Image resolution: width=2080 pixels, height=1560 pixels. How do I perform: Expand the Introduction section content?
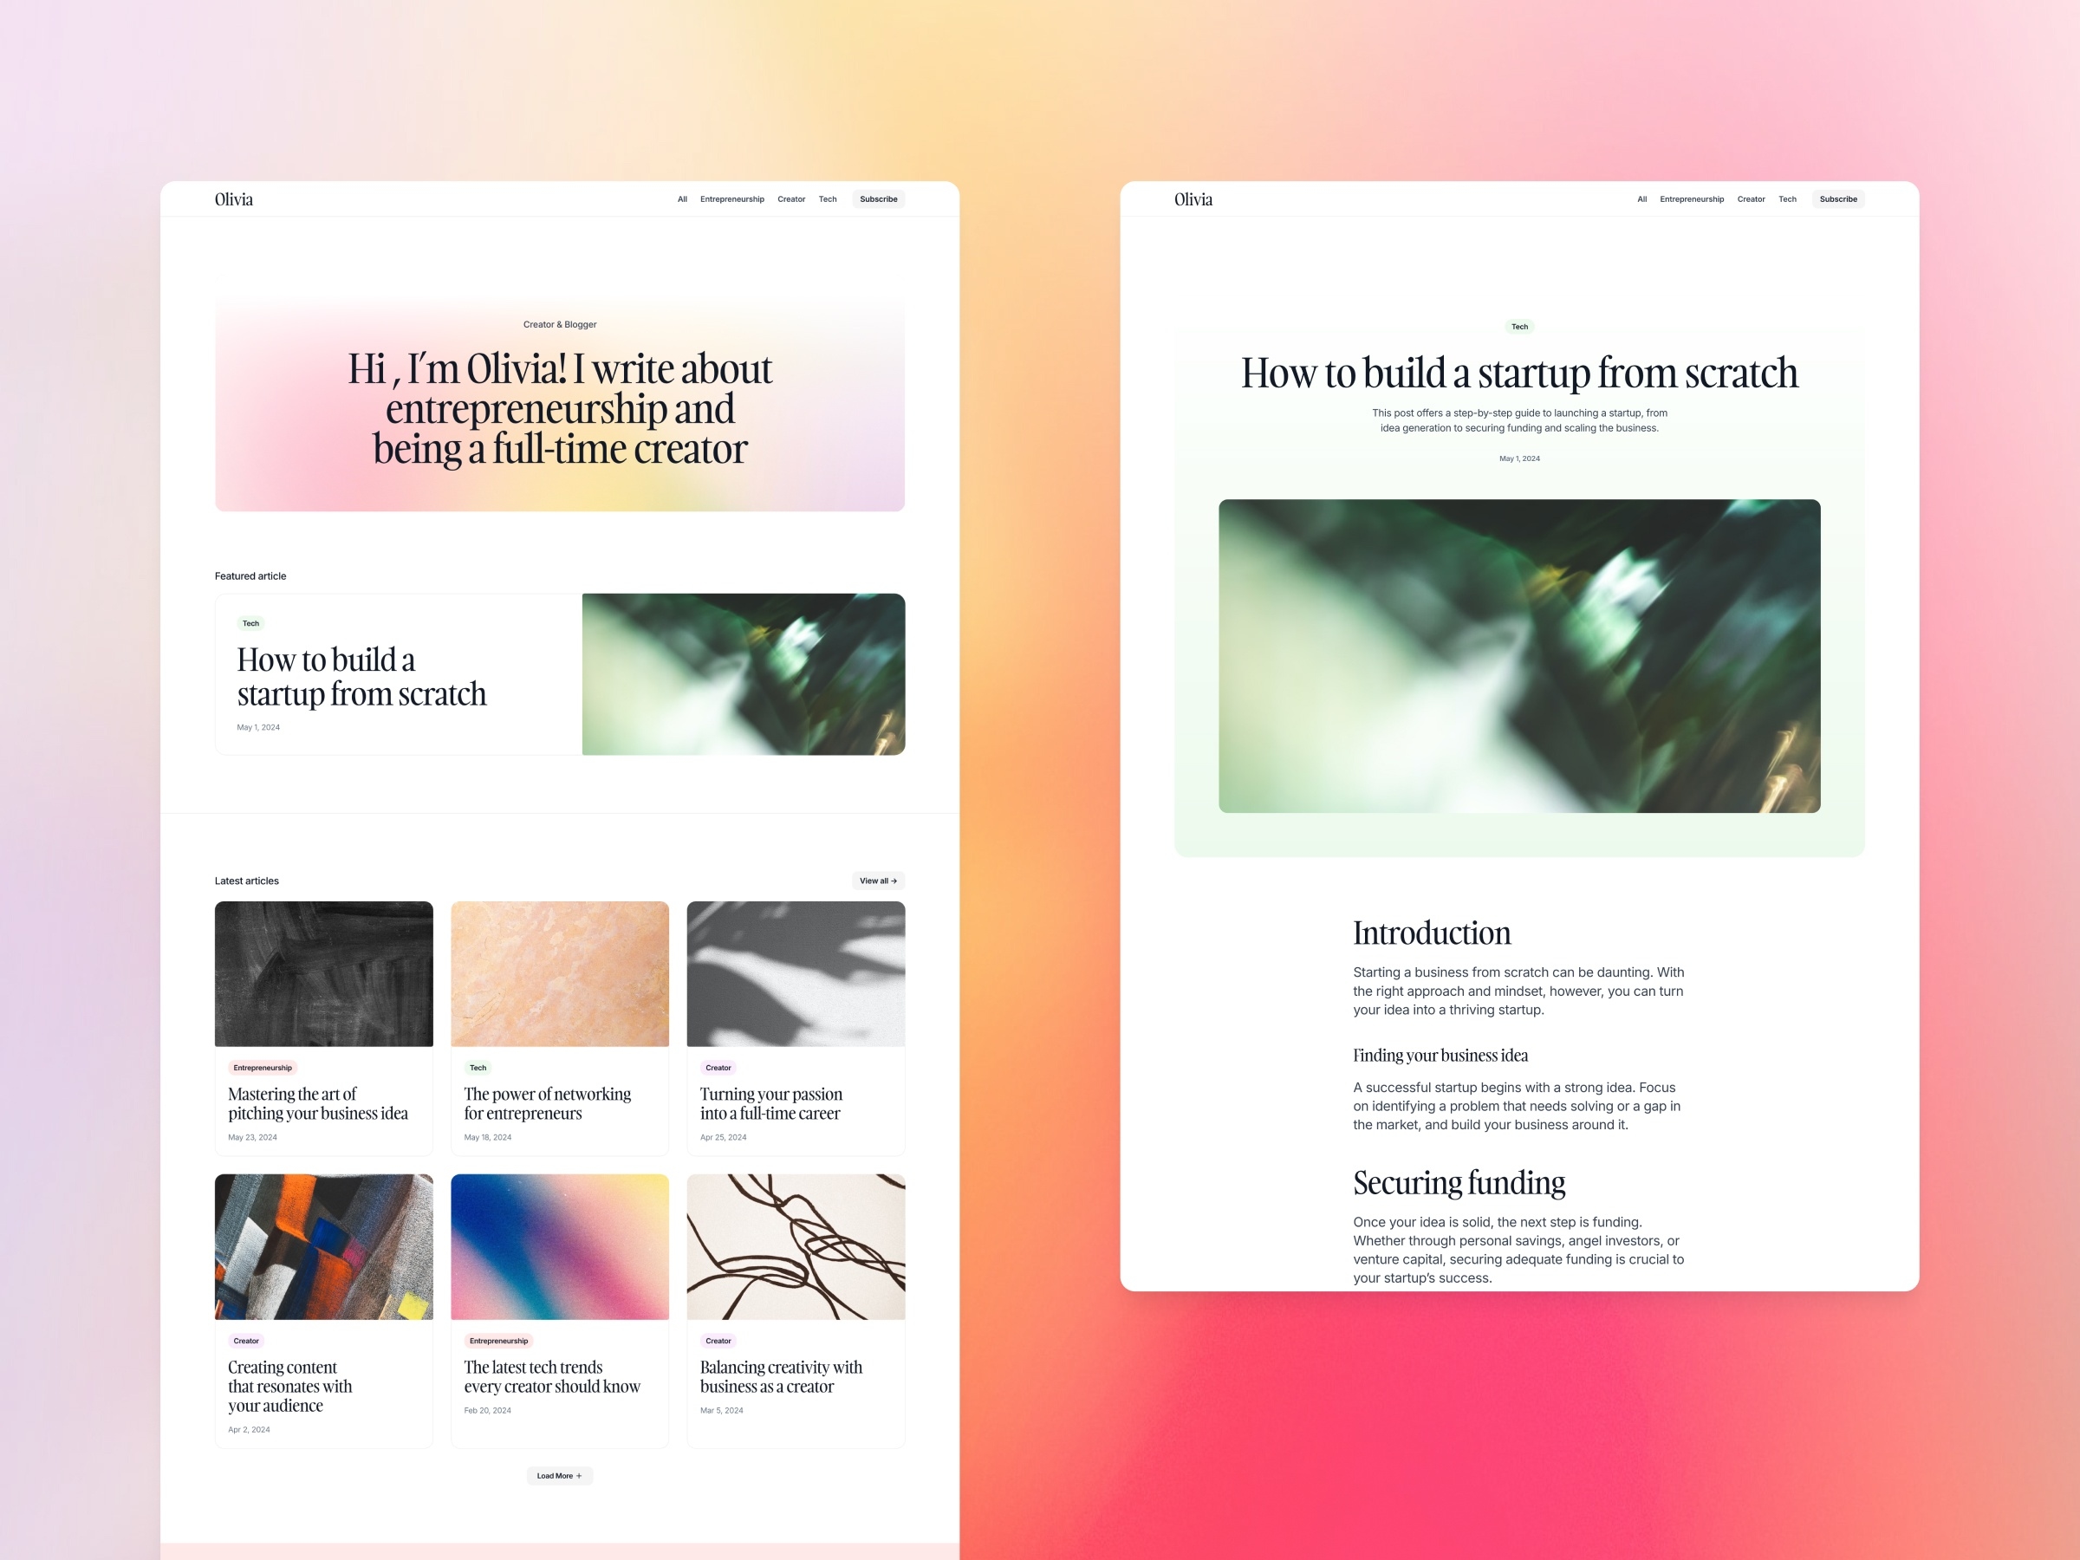1428,929
